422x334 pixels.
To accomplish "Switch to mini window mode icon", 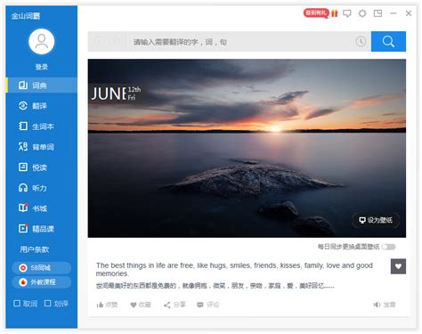I will pyautogui.click(x=377, y=13).
